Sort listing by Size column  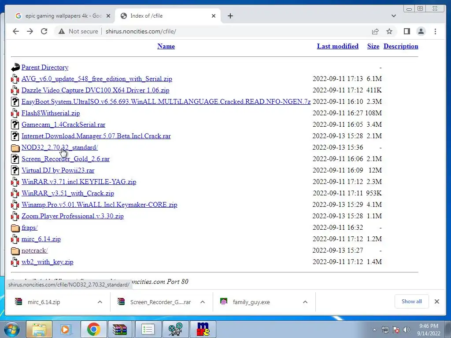373,46
